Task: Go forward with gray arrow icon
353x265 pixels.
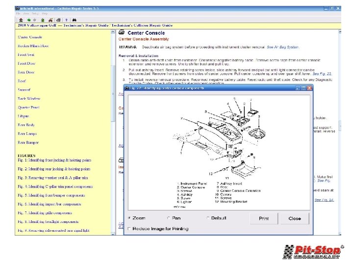Action: click(x=35, y=20)
